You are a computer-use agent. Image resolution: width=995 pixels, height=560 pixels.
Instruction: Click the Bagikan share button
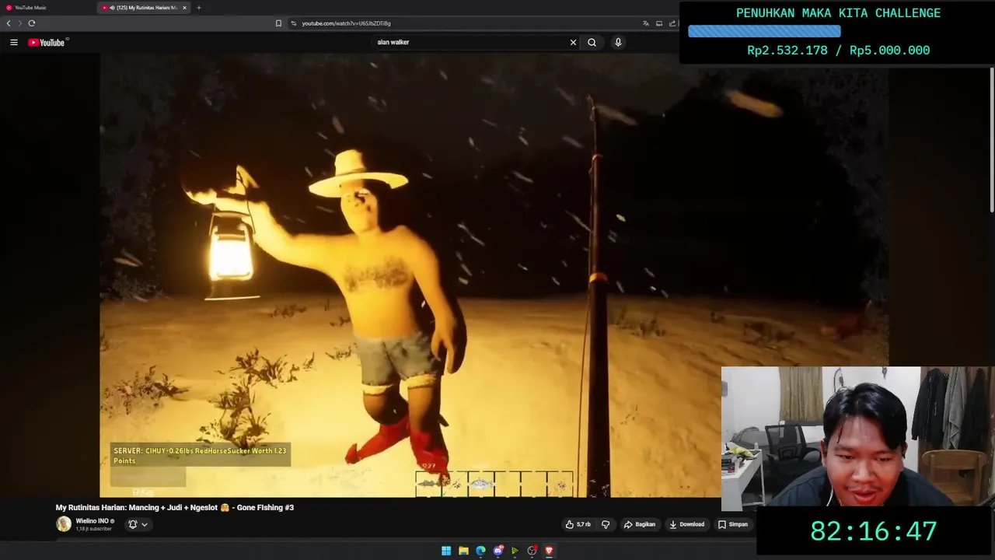click(640, 524)
